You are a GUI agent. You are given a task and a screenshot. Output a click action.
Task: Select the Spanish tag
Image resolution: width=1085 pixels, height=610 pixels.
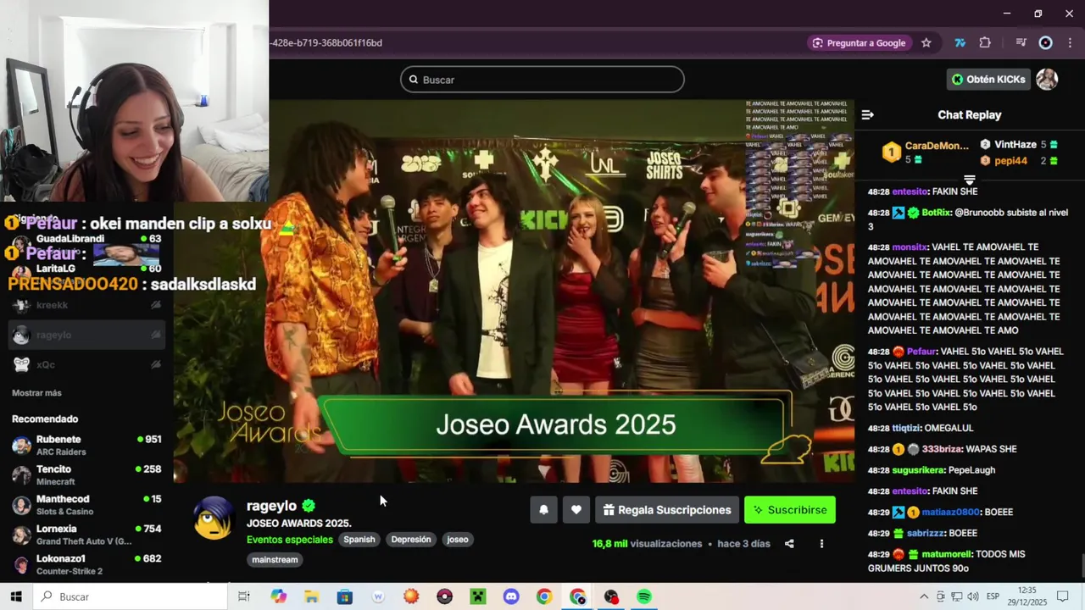click(x=359, y=540)
